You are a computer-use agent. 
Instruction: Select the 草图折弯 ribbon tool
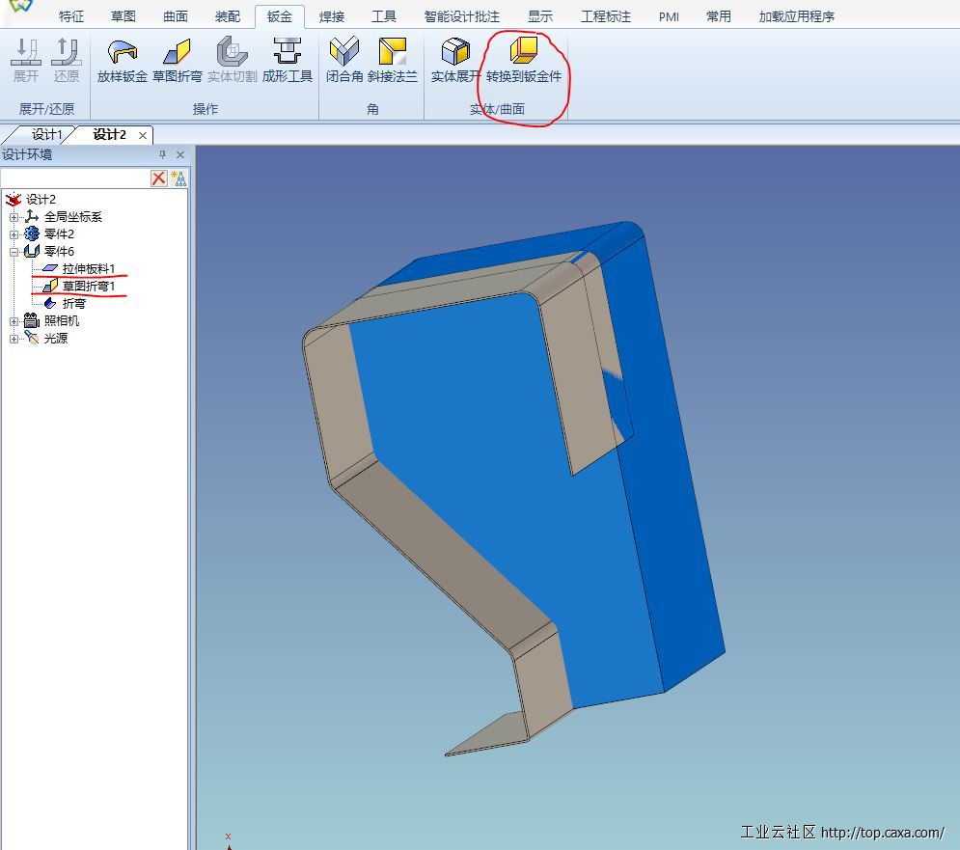[x=177, y=52]
